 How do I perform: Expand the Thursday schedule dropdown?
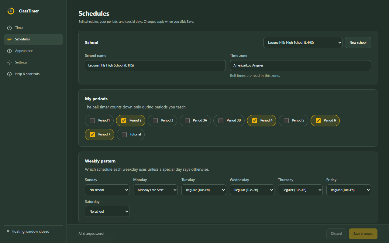click(300, 190)
